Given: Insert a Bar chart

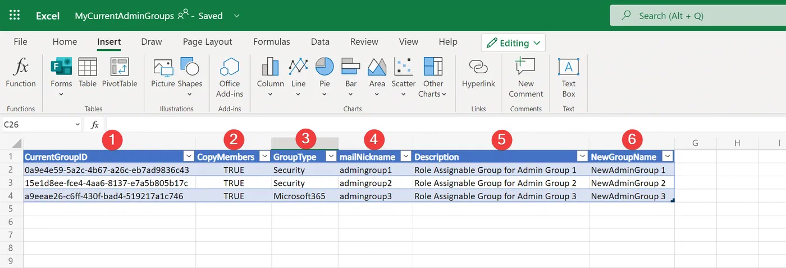Looking at the screenshot, I should [x=351, y=67].
